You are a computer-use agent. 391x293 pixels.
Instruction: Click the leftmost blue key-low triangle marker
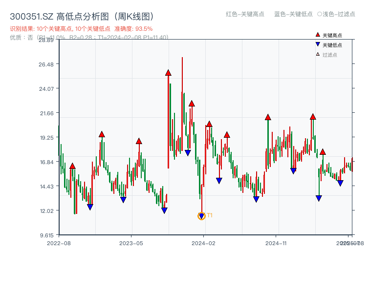click(90, 207)
